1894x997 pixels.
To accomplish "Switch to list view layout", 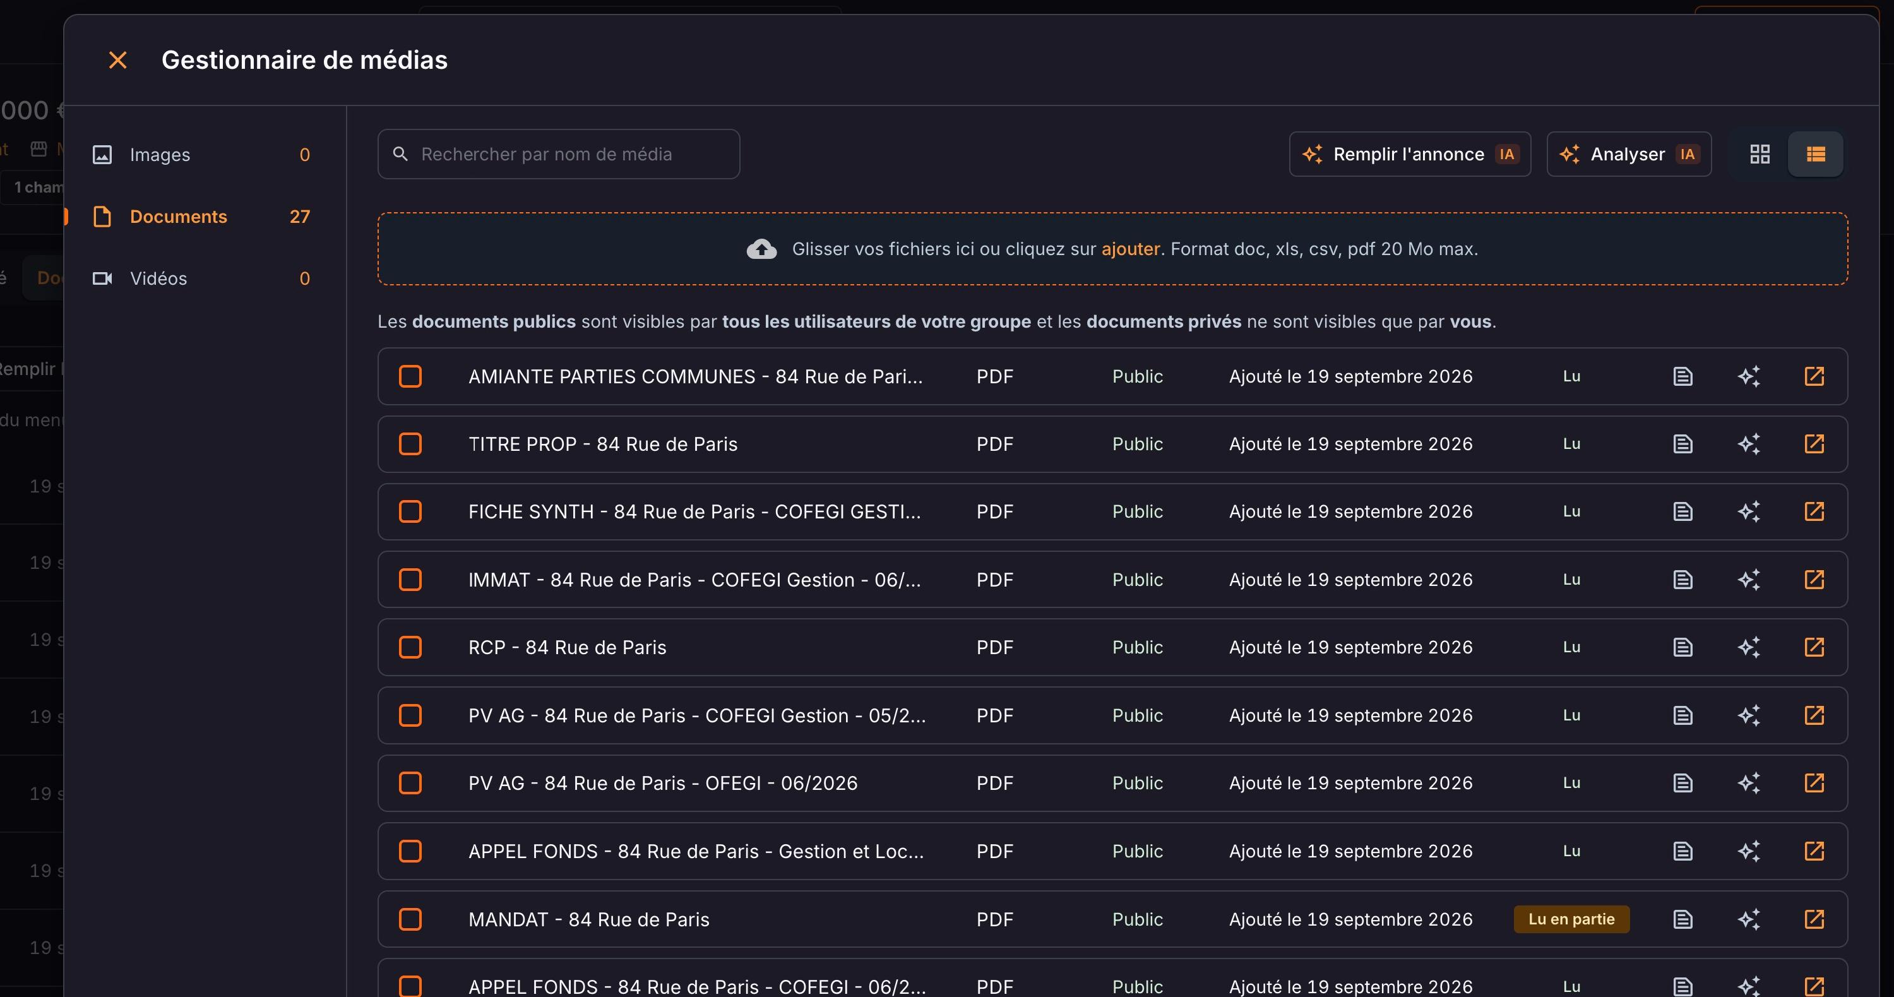I will pyautogui.click(x=1815, y=155).
